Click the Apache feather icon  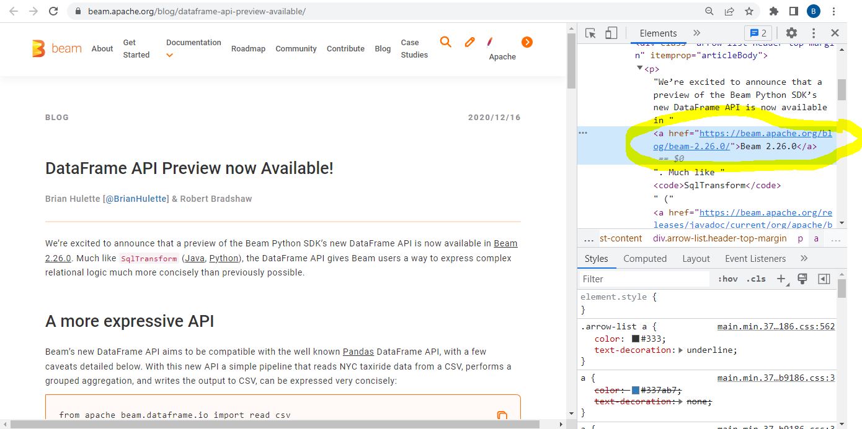coord(490,42)
